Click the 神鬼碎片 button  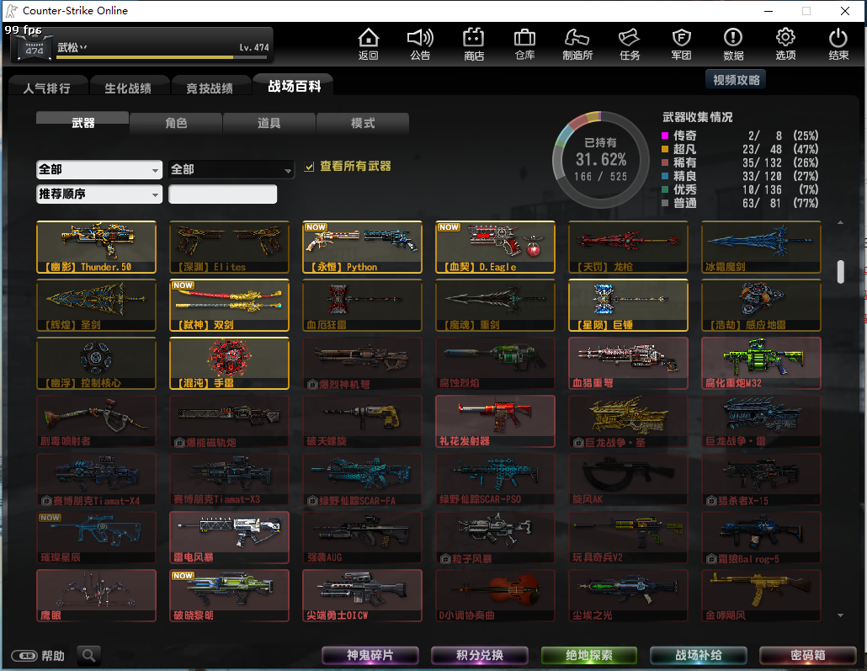370,656
